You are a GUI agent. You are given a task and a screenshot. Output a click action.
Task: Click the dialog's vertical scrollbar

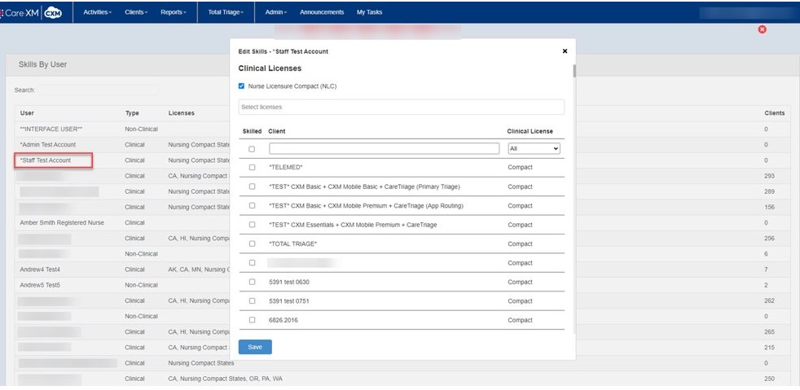tap(574, 195)
